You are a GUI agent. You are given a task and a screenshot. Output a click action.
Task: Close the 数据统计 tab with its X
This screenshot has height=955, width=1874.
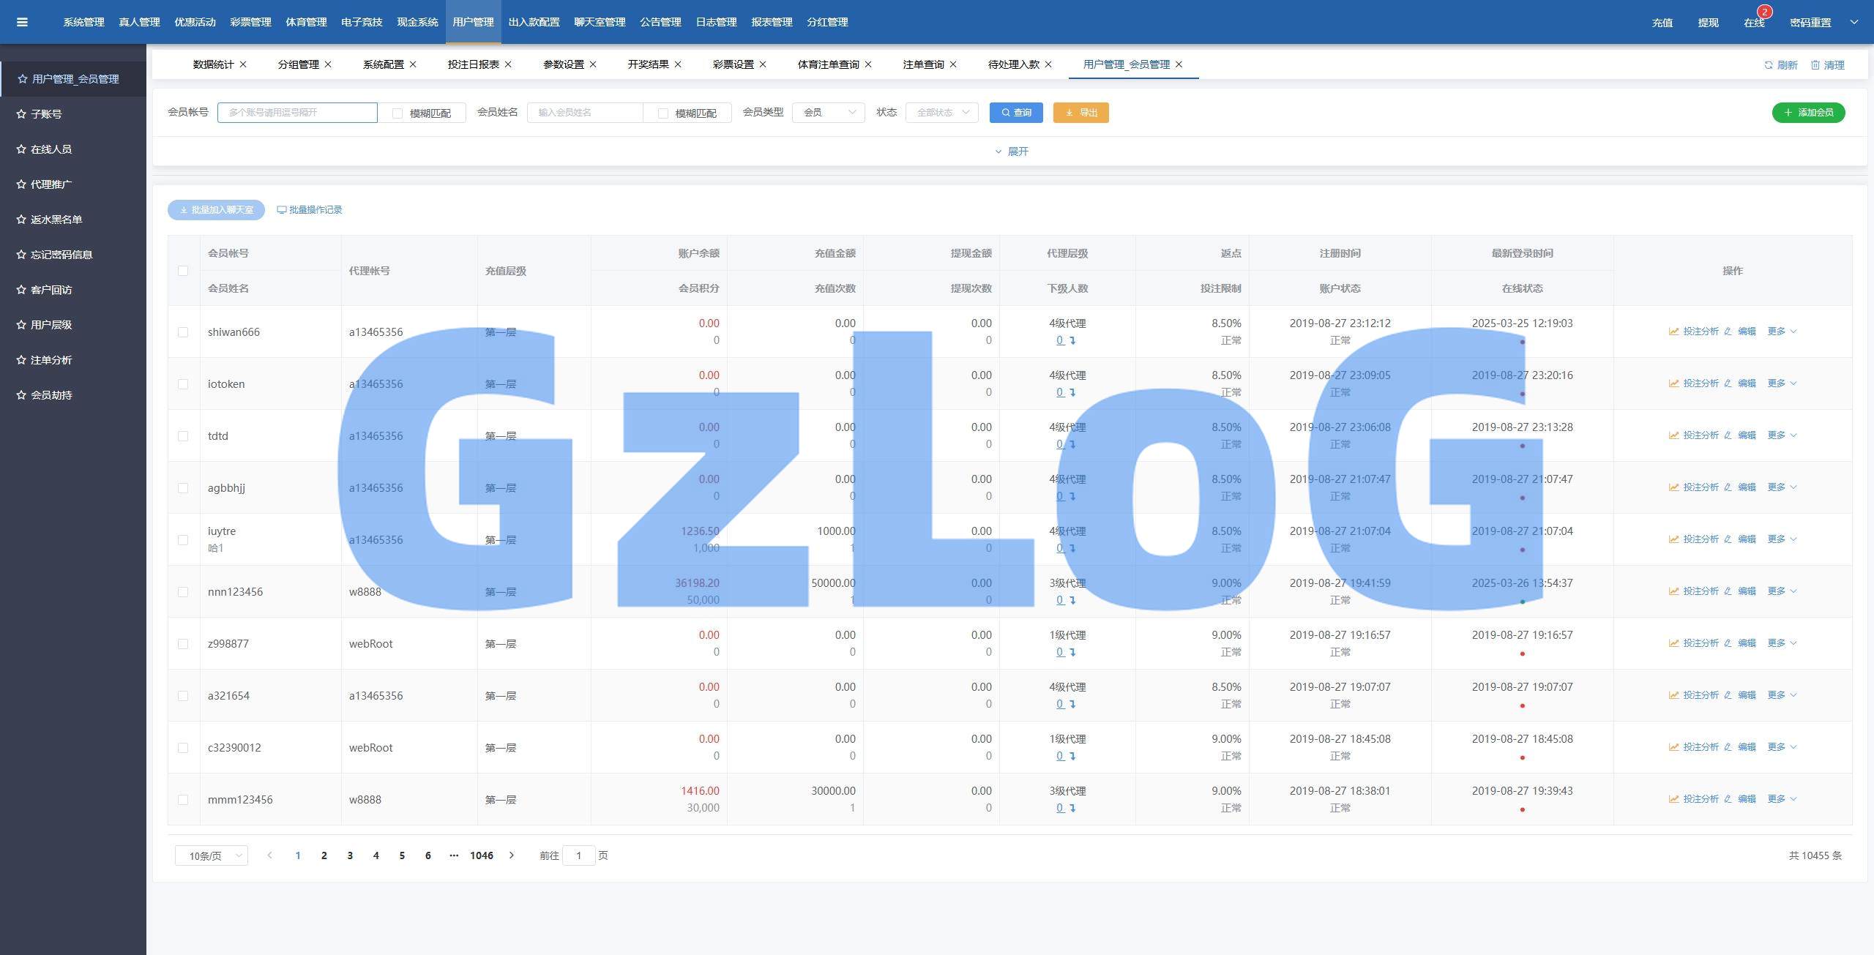[243, 64]
